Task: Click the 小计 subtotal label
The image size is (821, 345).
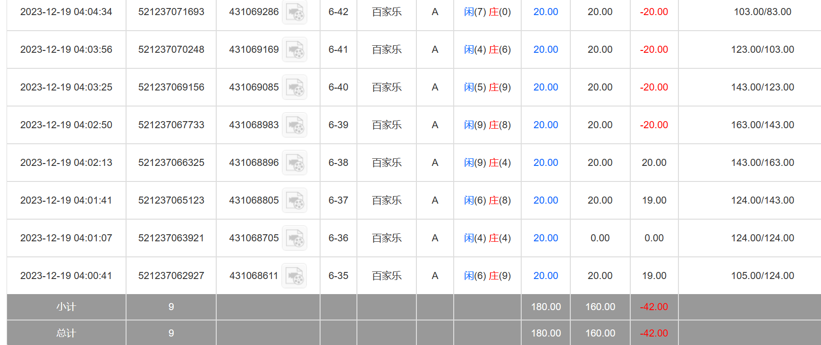Action: [66, 307]
